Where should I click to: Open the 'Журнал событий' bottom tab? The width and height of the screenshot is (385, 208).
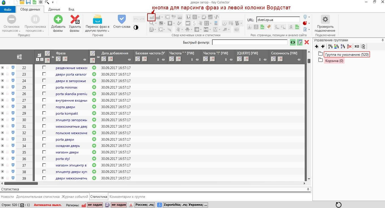[x=75, y=197]
